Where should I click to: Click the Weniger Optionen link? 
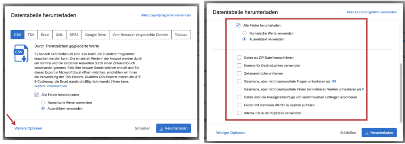click(x=231, y=133)
